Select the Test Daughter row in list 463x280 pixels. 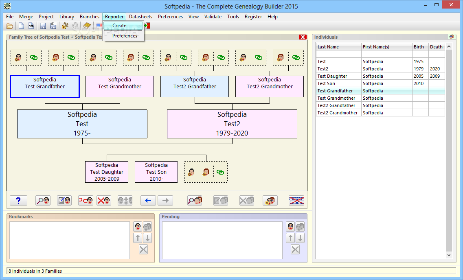(x=380, y=76)
